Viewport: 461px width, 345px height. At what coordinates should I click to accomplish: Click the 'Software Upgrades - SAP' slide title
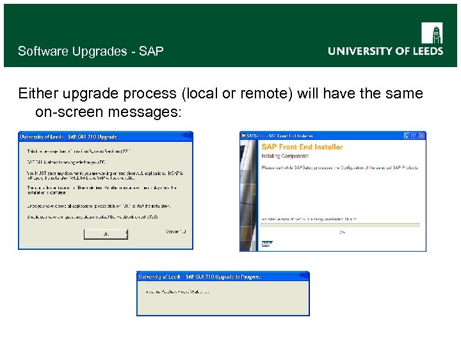90,51
